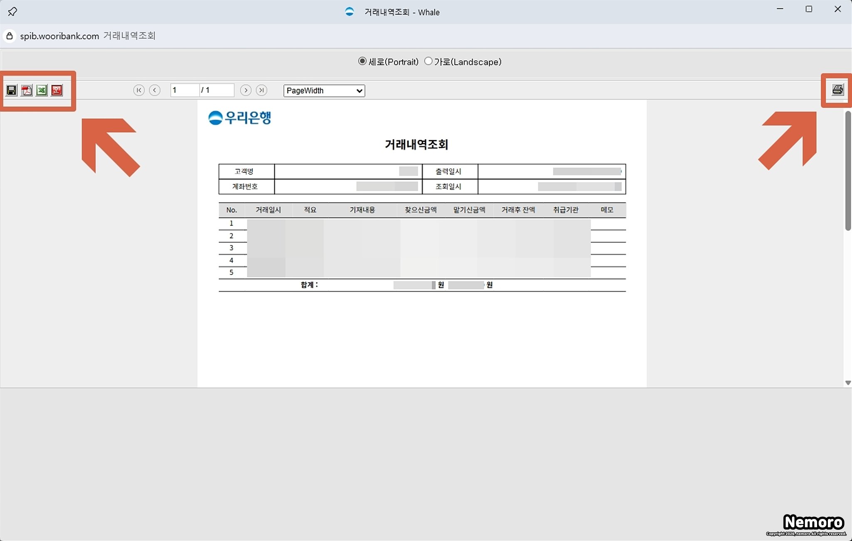Select 가로(Landscape) orientation
Viewport: 852px width, 541px height.
point(428,61)
